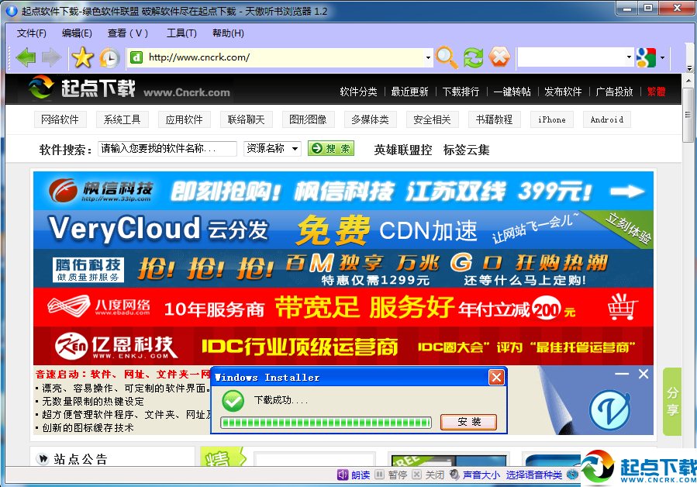Switch to 繁體 version link

tap(656, 92)
